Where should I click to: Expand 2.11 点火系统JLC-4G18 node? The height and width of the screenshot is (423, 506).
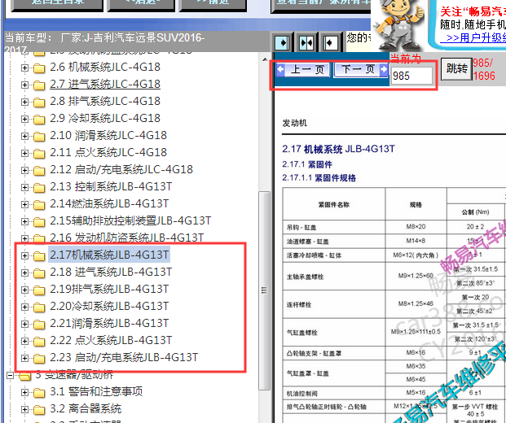(24, 153)
